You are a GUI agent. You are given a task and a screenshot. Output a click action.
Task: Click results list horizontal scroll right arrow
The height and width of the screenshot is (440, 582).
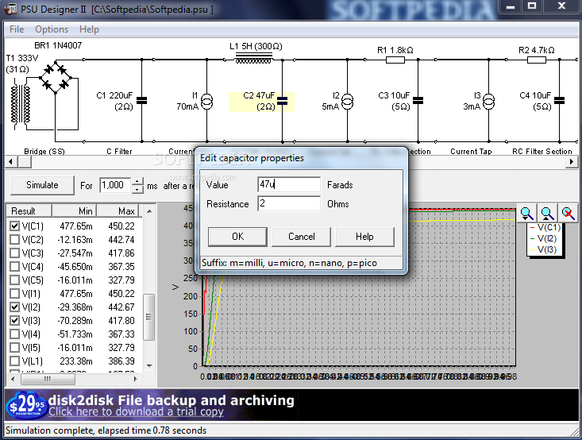click(136, 379)
